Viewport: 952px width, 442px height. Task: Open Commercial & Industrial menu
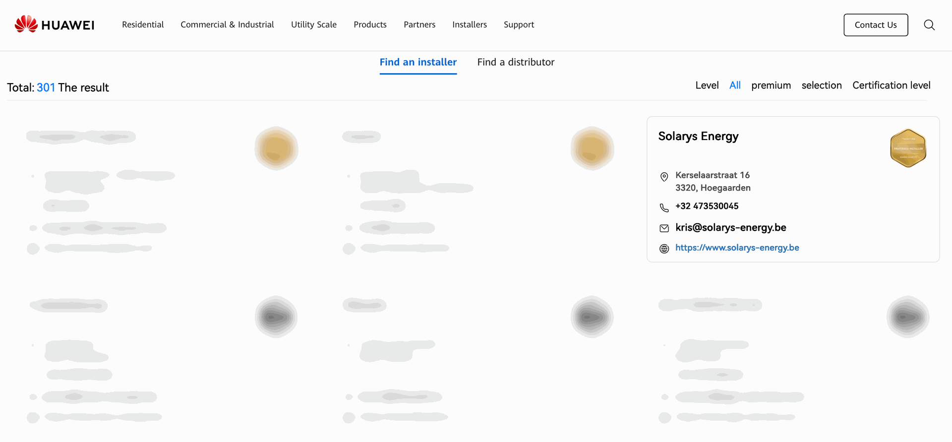click(227, 25)
